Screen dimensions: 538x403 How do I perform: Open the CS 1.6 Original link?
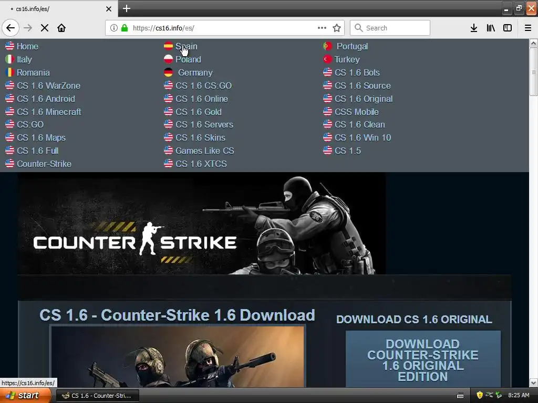[x=364, y=99]
